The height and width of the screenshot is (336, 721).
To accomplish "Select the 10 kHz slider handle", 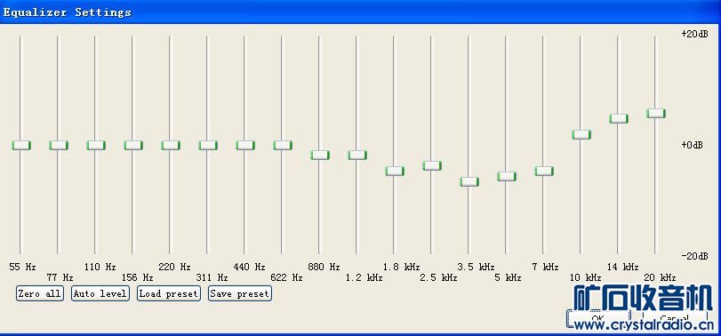I will 581,135.
